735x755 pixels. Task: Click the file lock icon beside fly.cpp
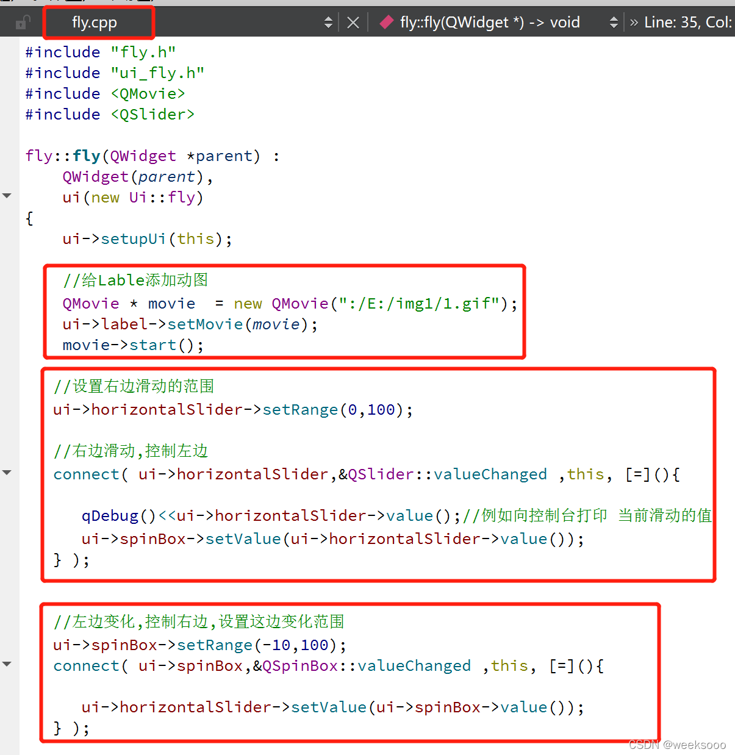tap(23, 23)
